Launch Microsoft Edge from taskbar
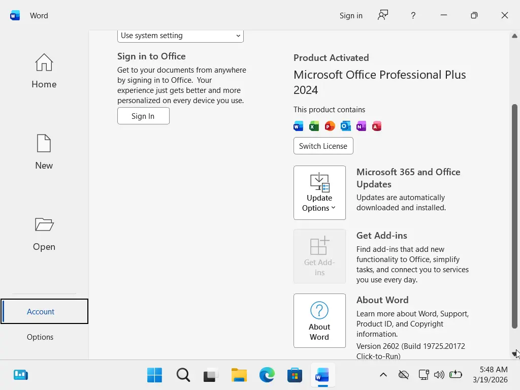Image resolution: width=520 pixels, height=390 pixels. tap(267, 375)
